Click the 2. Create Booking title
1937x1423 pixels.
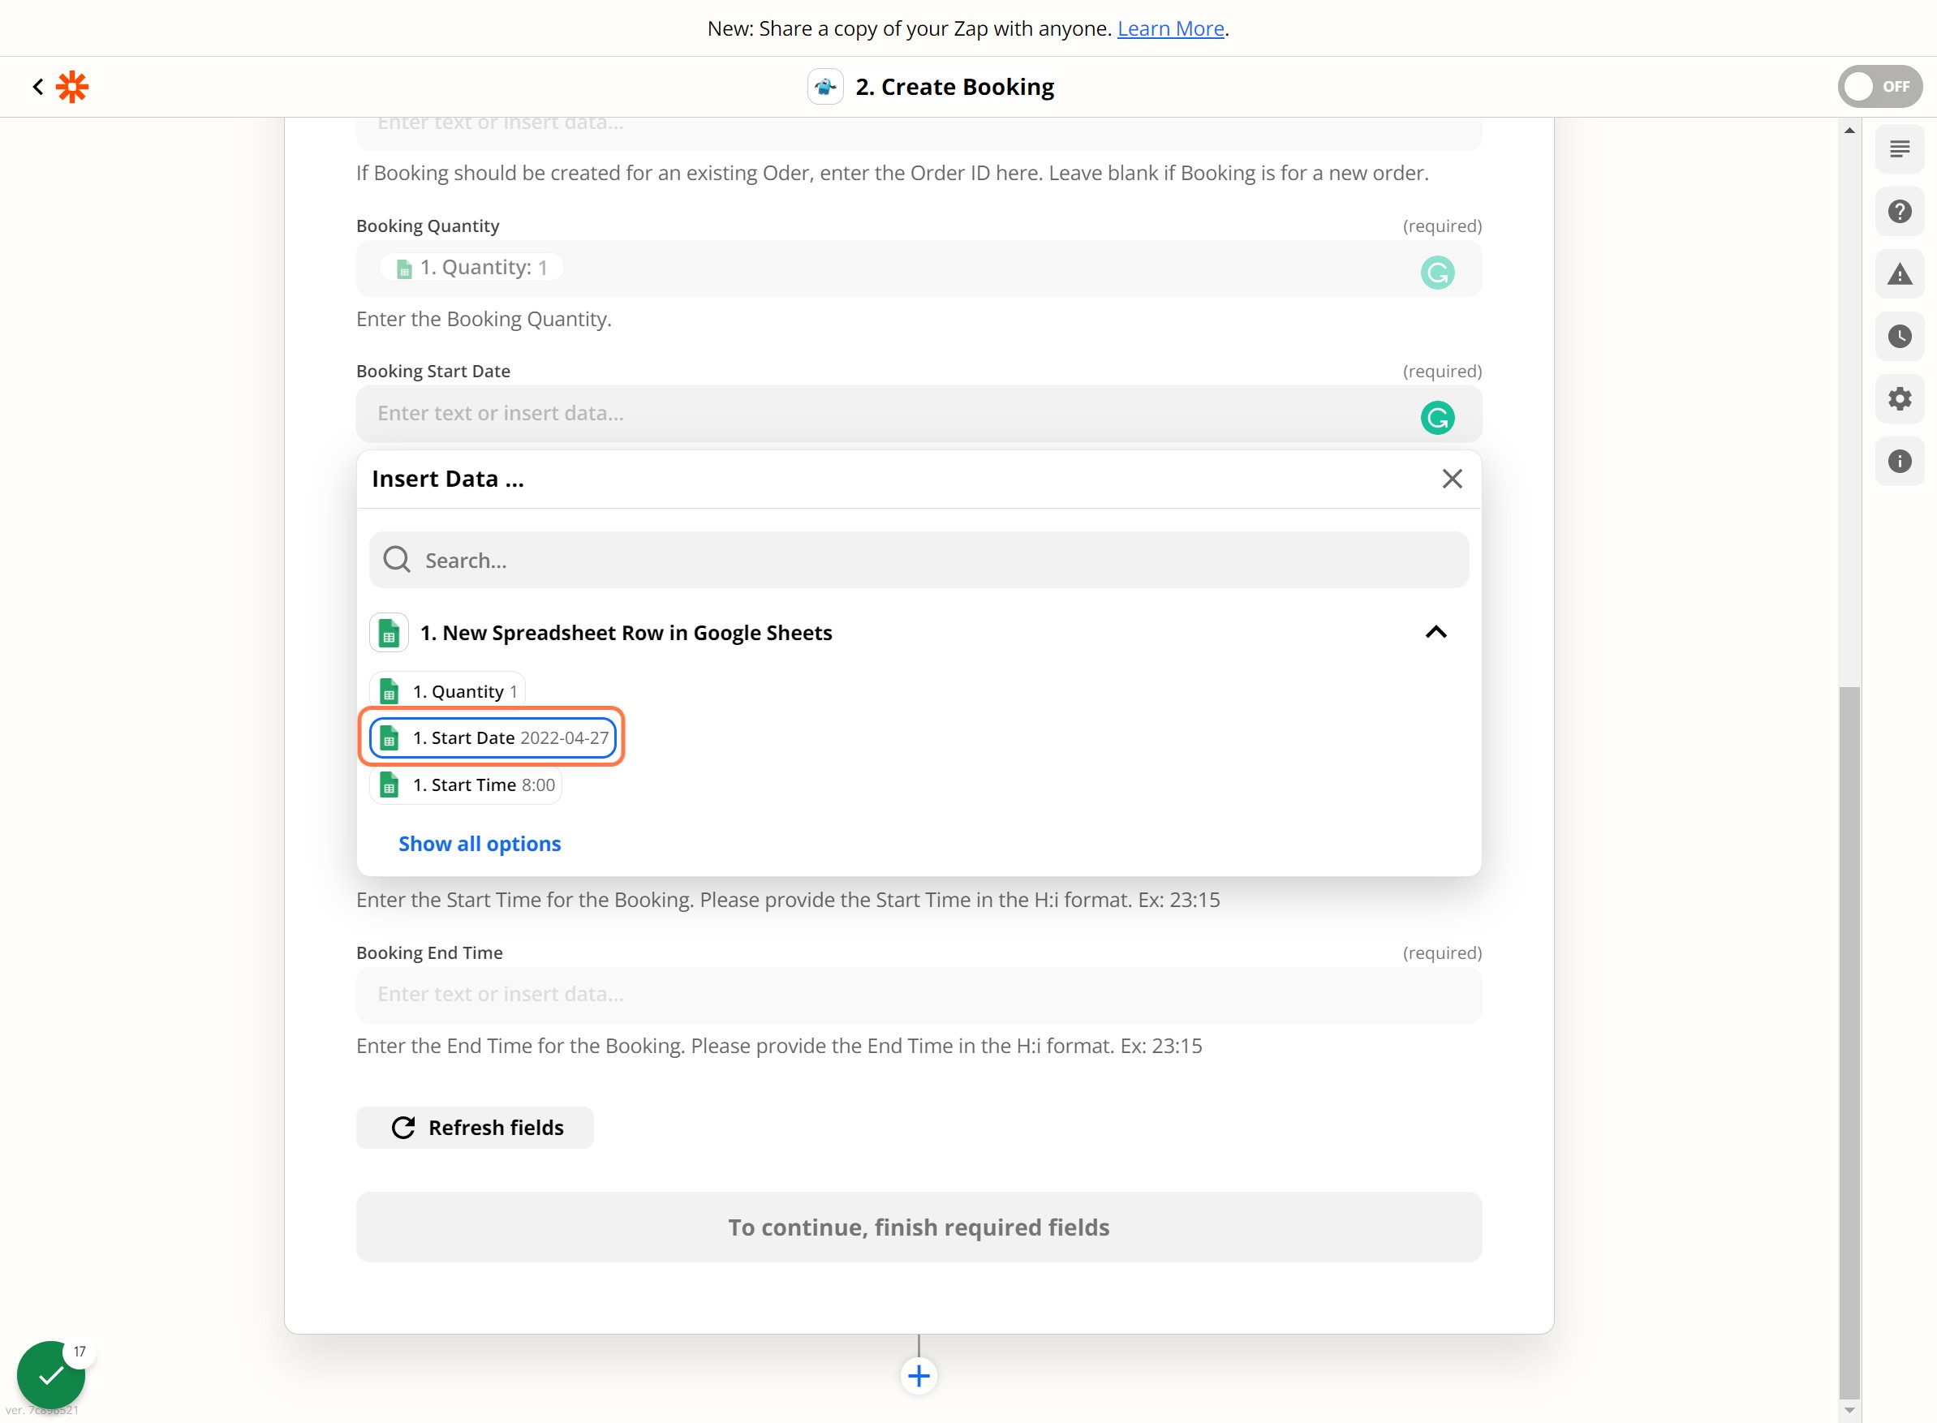953,86
